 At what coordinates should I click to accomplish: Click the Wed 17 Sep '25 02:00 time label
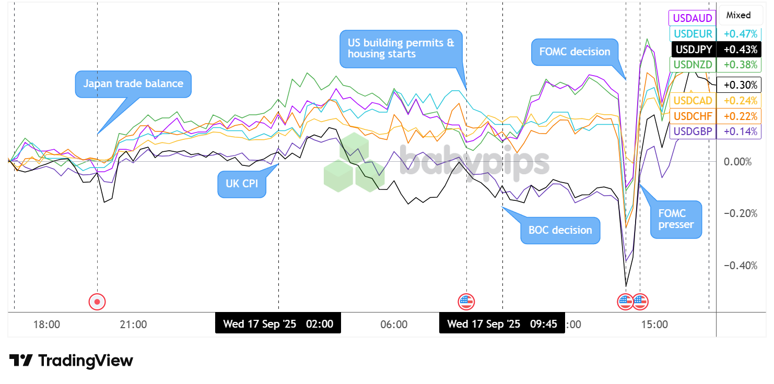[278, 324]
